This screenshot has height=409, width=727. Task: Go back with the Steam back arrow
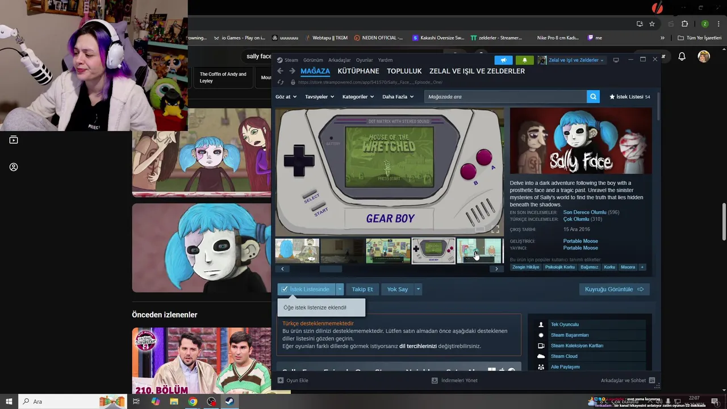point(280,71)
